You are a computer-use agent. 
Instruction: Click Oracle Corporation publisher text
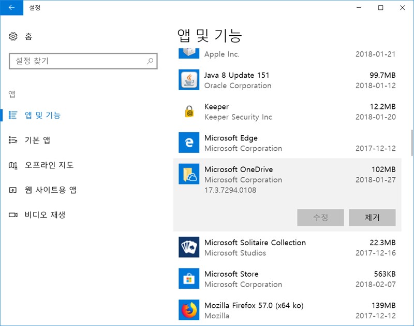pos(238,86)
